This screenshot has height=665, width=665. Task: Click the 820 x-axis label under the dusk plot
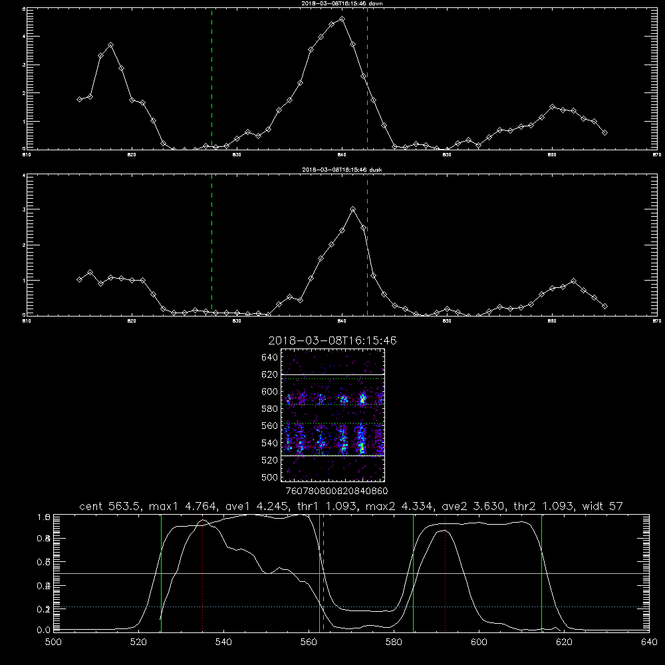tap(132, 321)
